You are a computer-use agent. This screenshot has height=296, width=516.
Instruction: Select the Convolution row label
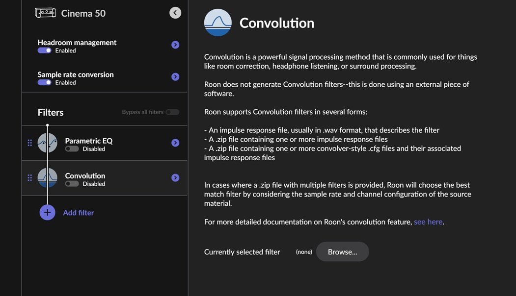point(85,176)
